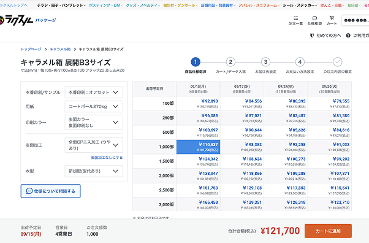
Task: Select step 4 お支払い方法設定 circle
Action: (x=300, y=62)
